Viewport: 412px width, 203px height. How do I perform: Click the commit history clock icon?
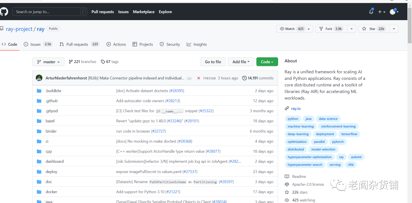245,78
